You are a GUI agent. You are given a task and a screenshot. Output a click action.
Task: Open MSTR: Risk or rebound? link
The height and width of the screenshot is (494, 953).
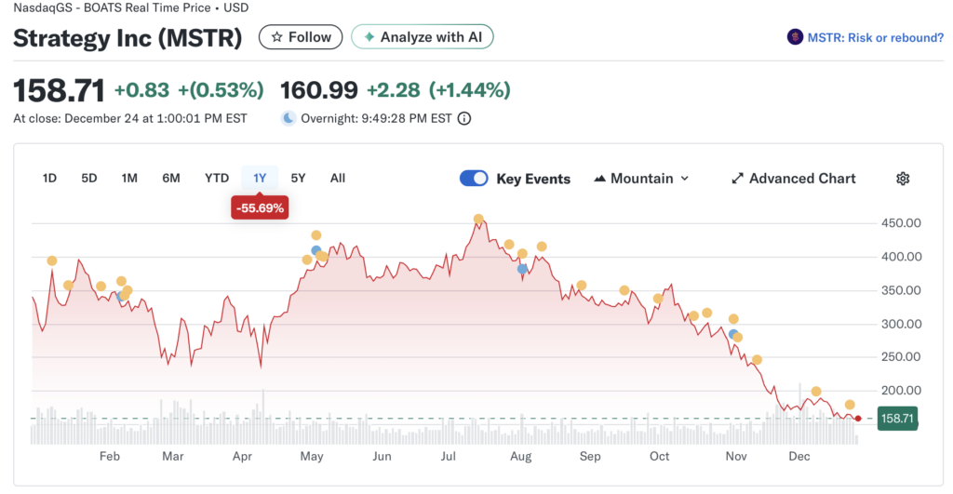[x=873, y=37]
